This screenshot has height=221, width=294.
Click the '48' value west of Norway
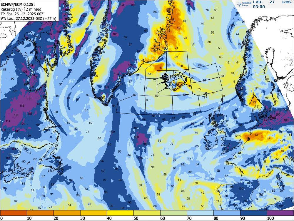pos(232,73)
